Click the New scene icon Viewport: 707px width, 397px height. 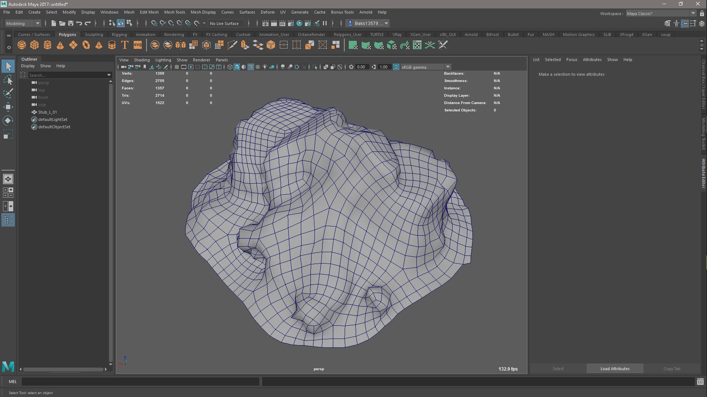pyautogui.click(x=53, y=23)
